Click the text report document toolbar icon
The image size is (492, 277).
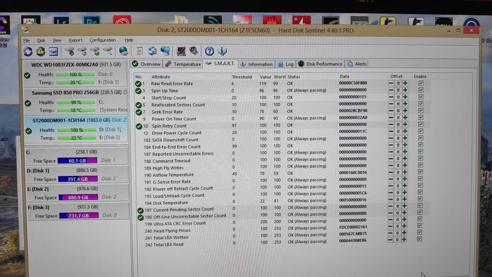pyautogui.click(x=139, y=51)
